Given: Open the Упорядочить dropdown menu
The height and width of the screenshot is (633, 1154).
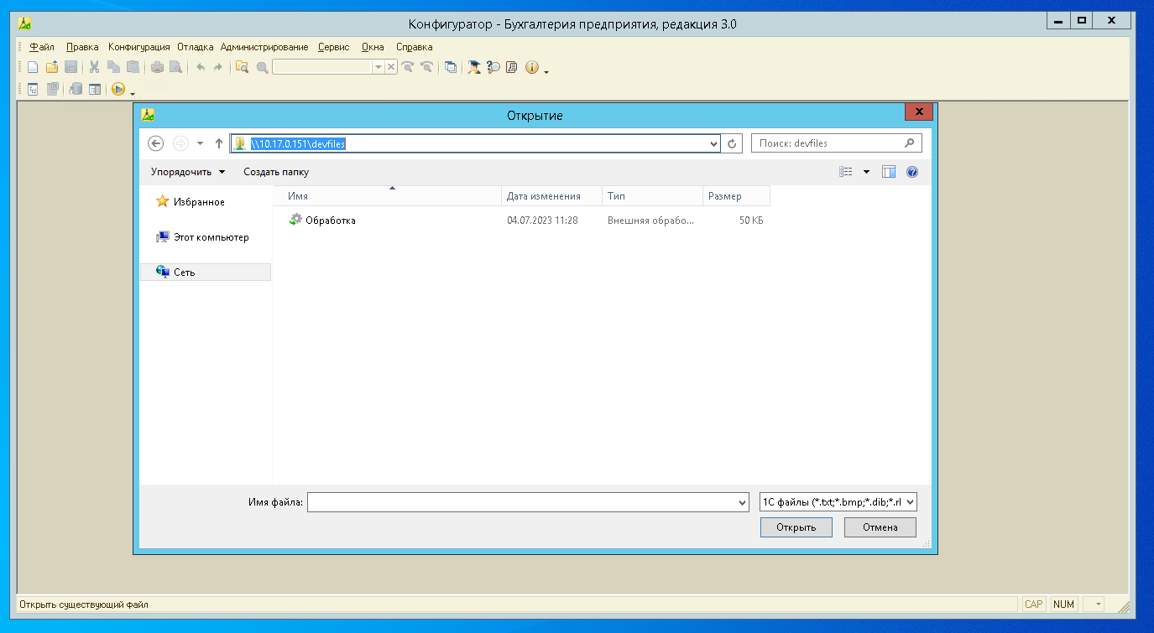Looking at the screenshot, I should tap(188, 172).
